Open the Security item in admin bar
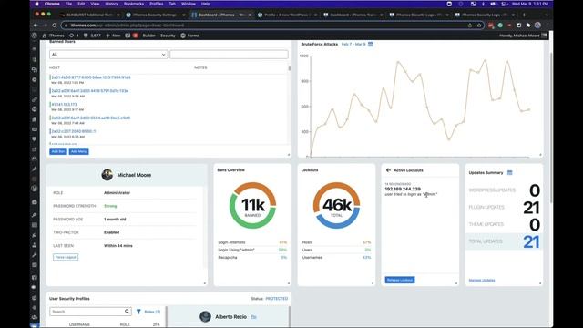 [x=168, y=36]
